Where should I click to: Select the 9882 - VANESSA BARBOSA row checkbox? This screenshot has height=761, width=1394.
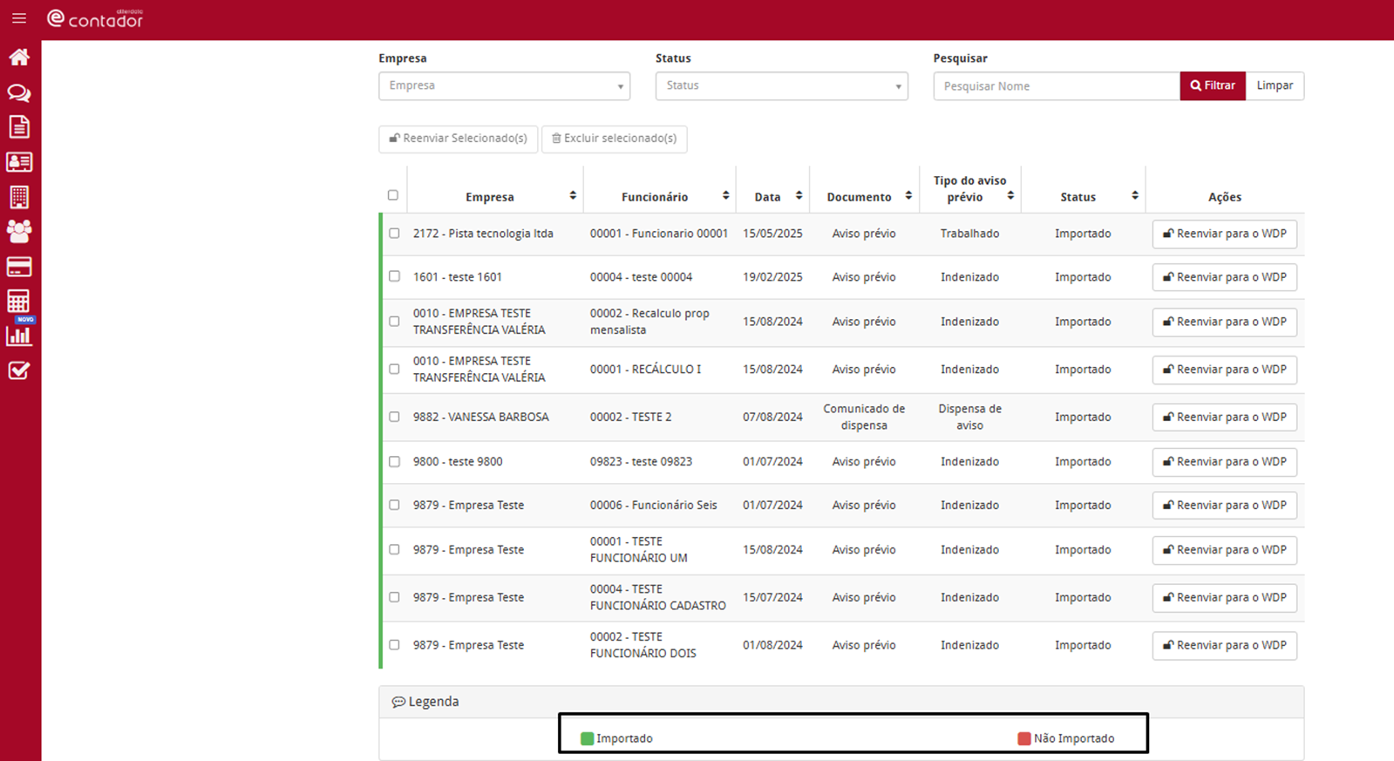394,417
